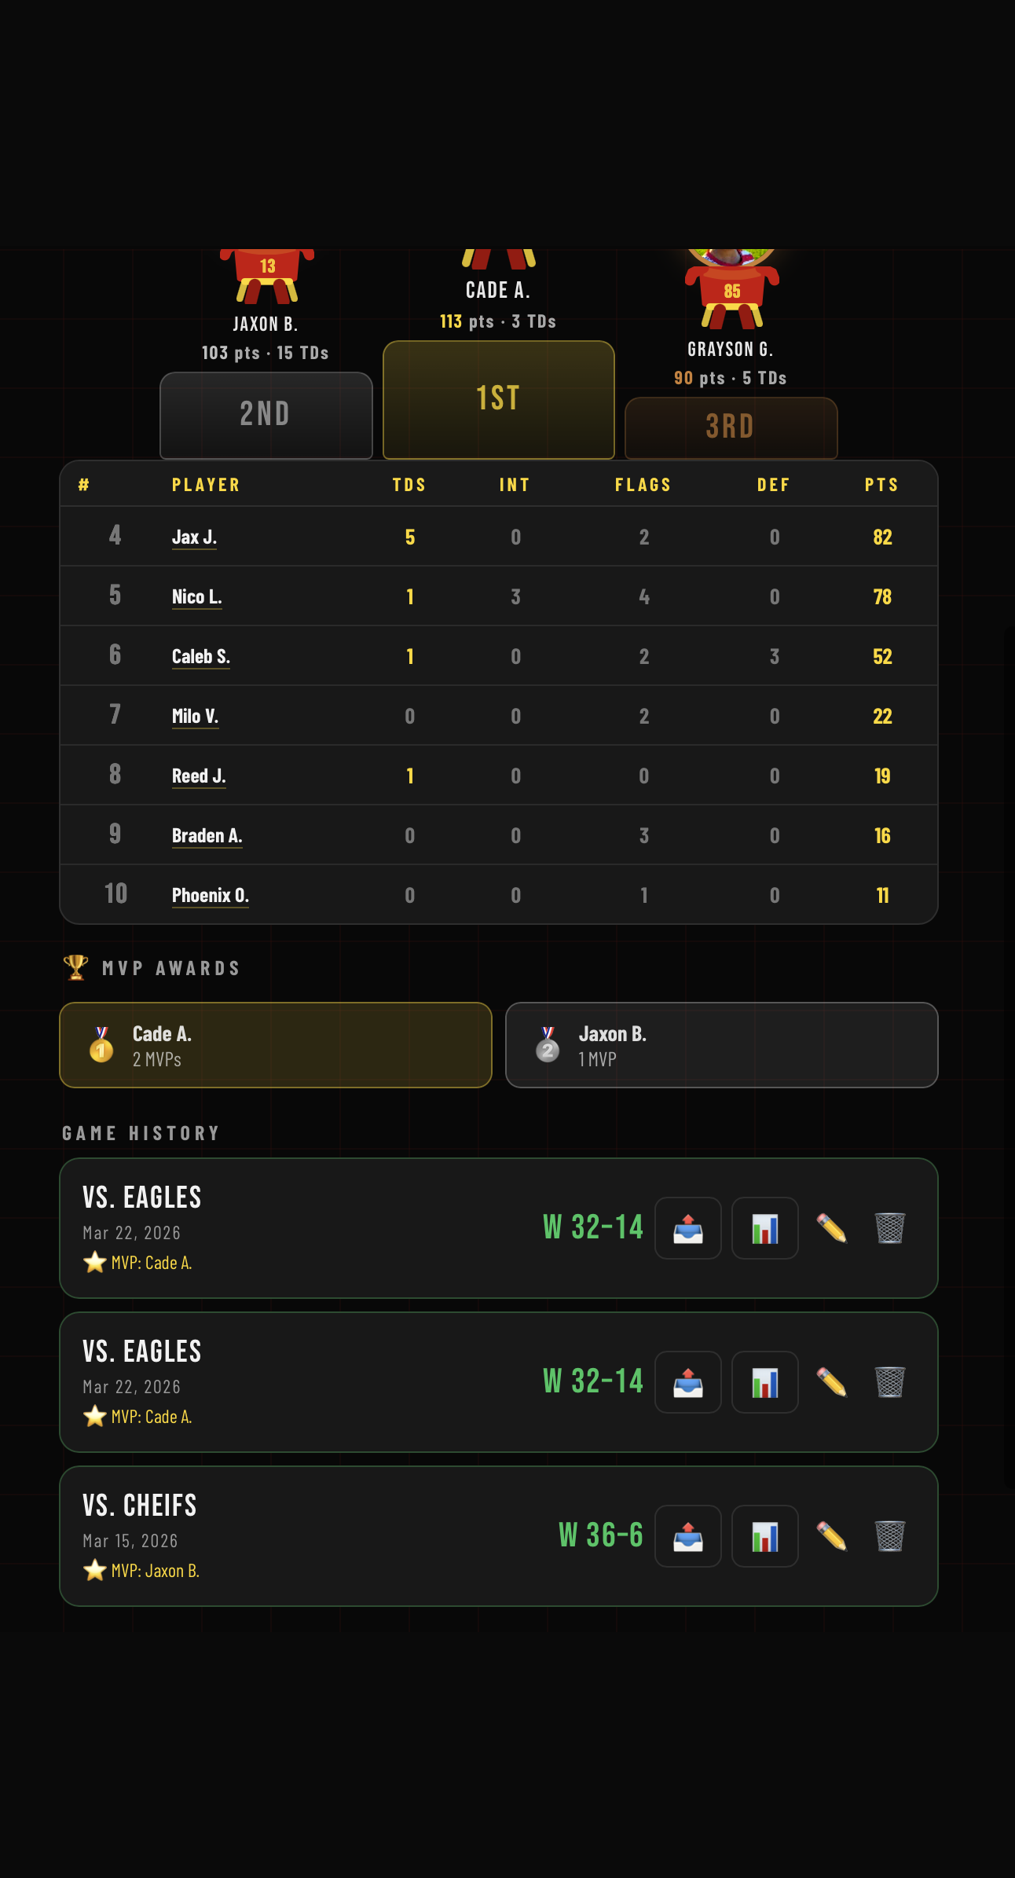Click the silver medal on Jaxon B.'s MVP card

(548, 1046)
